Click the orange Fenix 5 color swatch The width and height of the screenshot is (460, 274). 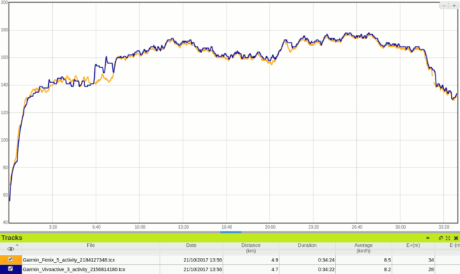coord(11,260)
